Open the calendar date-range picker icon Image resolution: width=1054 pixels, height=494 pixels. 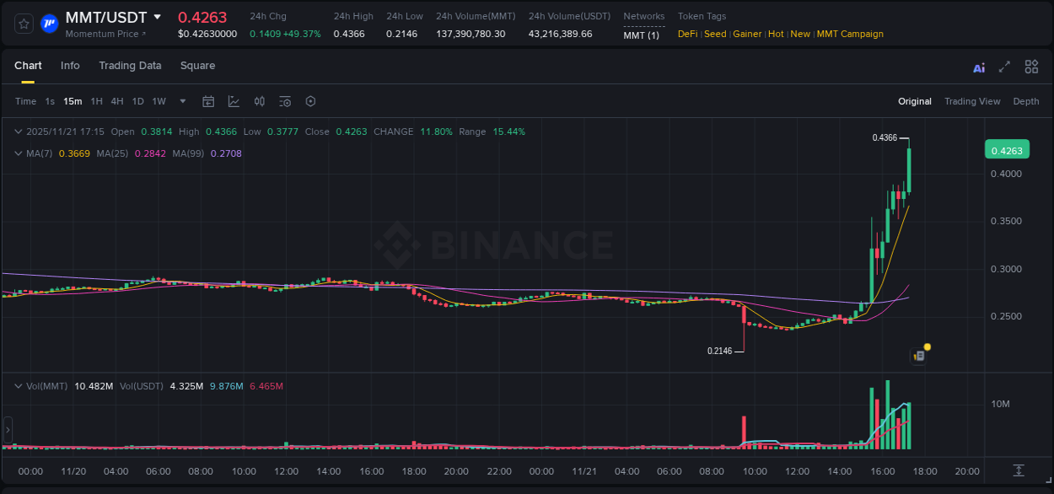(208, 101)
